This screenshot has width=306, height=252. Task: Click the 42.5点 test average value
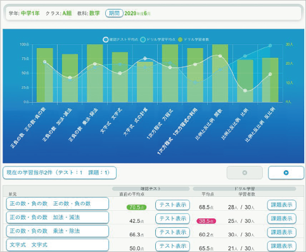[136, 221]
